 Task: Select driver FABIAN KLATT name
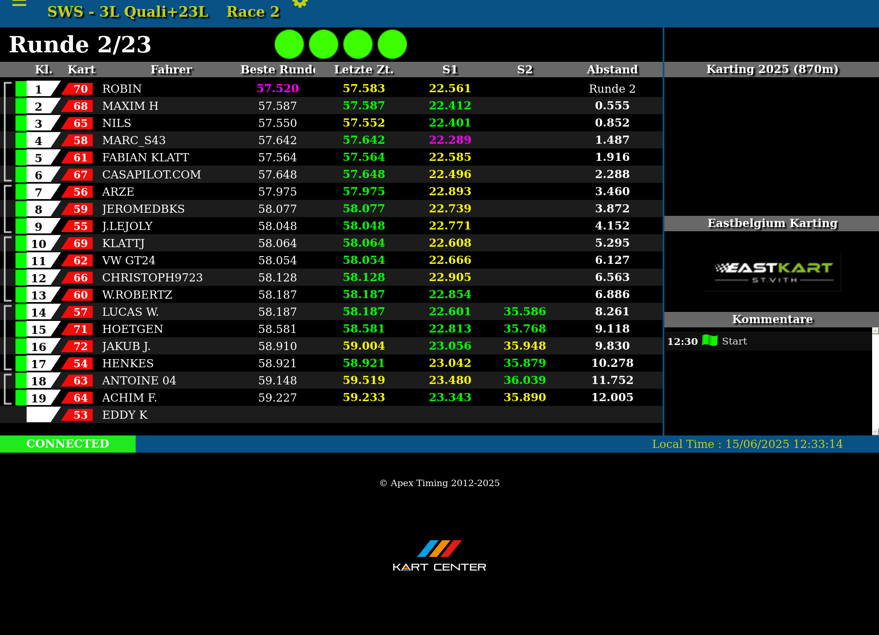[x=145, y=157]
